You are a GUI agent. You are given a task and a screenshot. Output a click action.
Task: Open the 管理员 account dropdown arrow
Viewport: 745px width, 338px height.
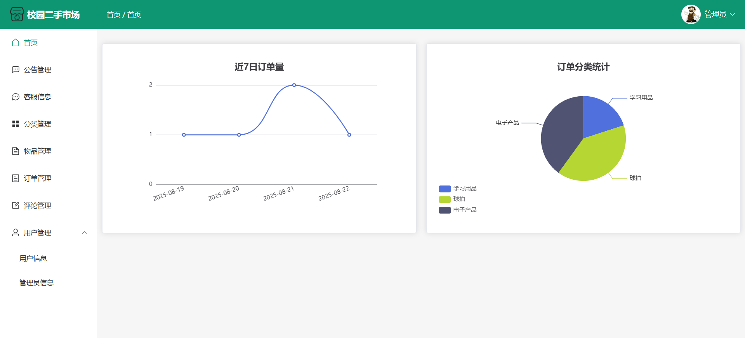click(733, 14)
